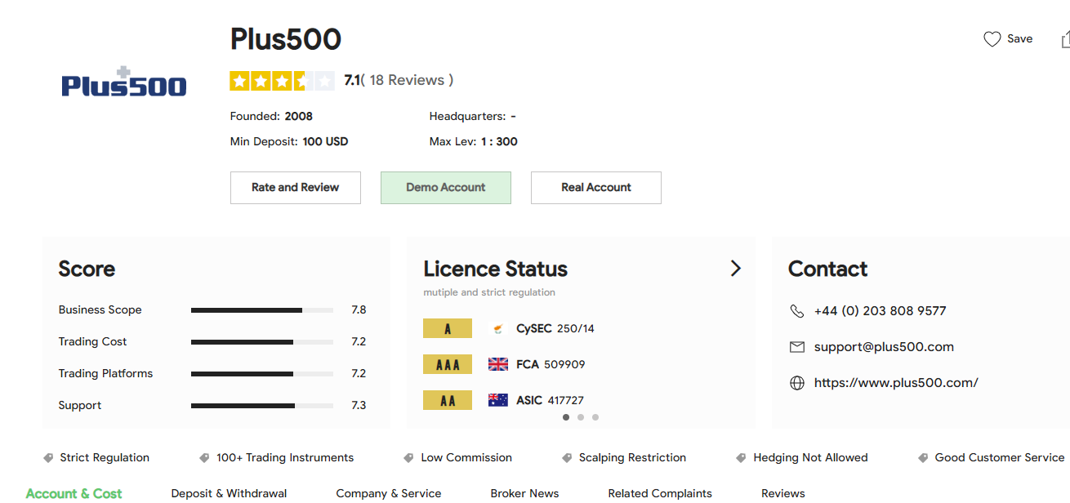This screenshot has height=503, width=1070.
Task: Click the Trading Platforms score bar
Action: click(x=262, y=374)
